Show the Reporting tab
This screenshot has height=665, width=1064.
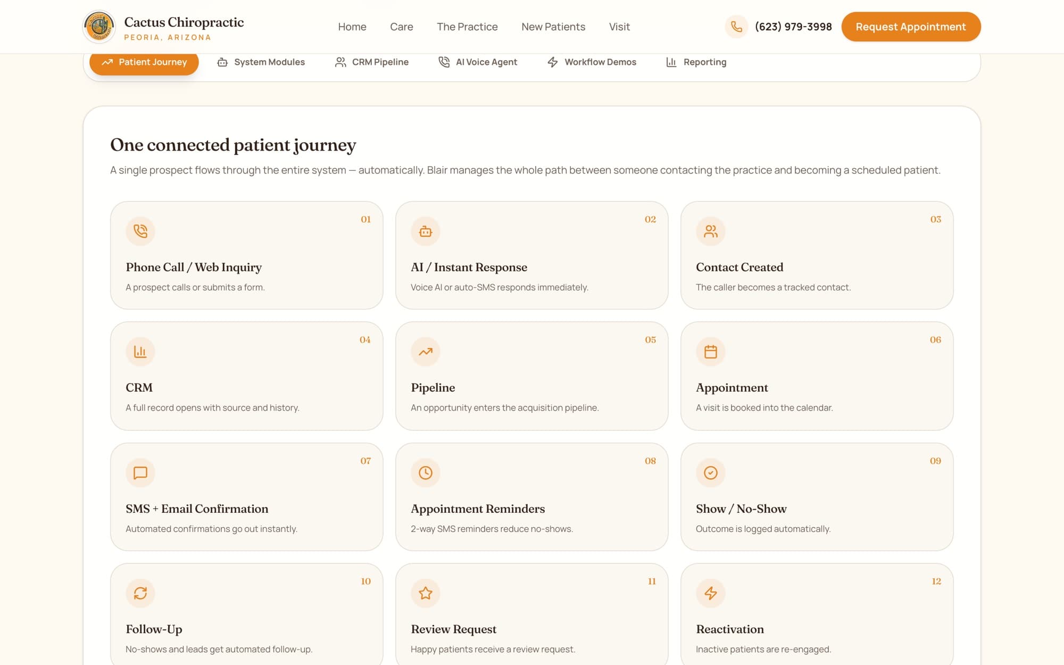pyautogui.click(x=696, y=62)
